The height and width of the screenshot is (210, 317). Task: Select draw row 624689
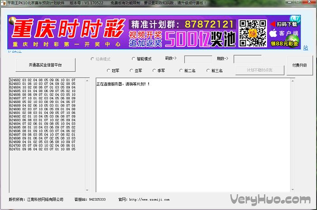pos(42,105)
